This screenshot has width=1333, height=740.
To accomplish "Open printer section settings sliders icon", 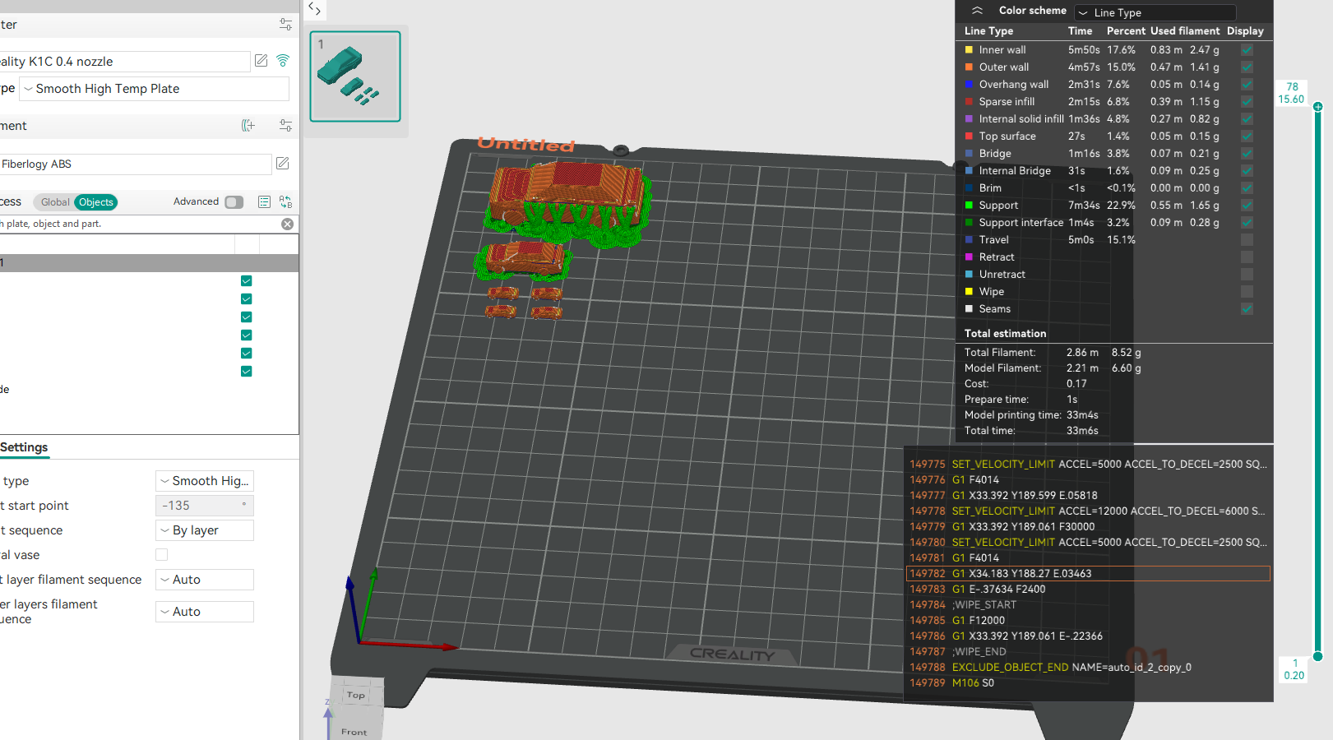I will click(285, 25).
